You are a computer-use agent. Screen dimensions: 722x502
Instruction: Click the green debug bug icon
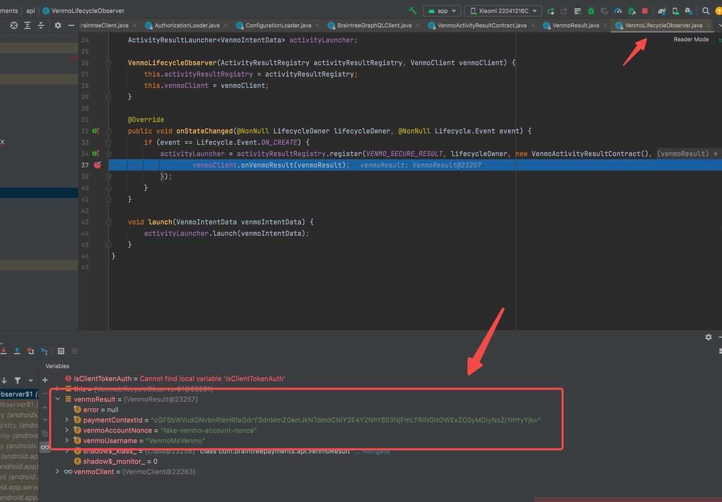pos(591,11)
